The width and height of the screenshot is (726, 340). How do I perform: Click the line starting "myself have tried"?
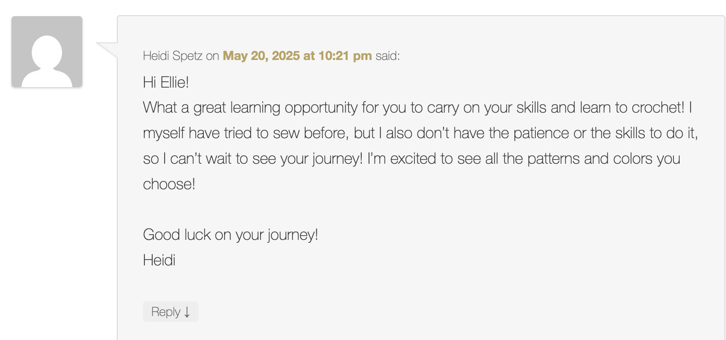pos(420,133)
